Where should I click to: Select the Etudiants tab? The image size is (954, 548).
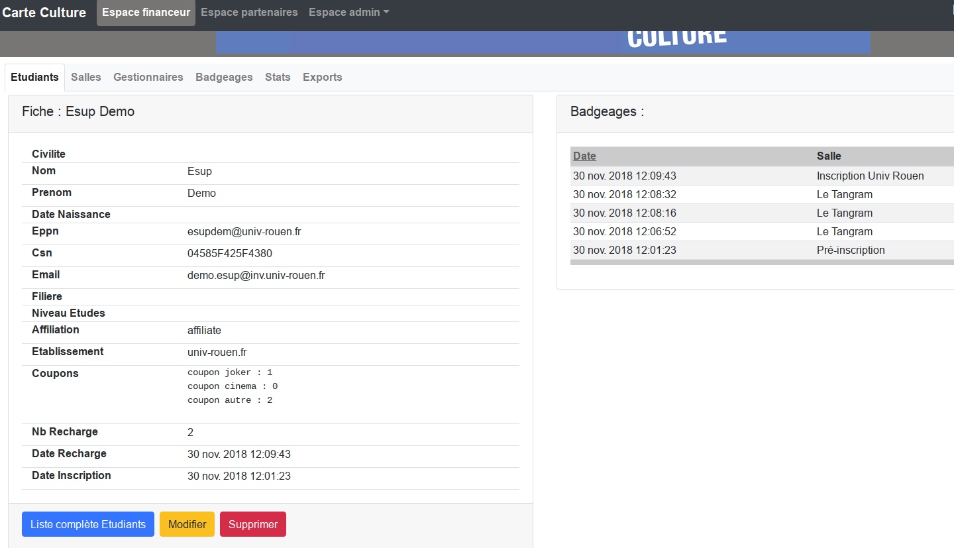pos(34,78)
